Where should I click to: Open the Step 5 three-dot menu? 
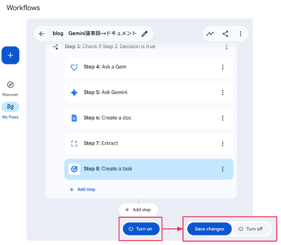point(223,93)
